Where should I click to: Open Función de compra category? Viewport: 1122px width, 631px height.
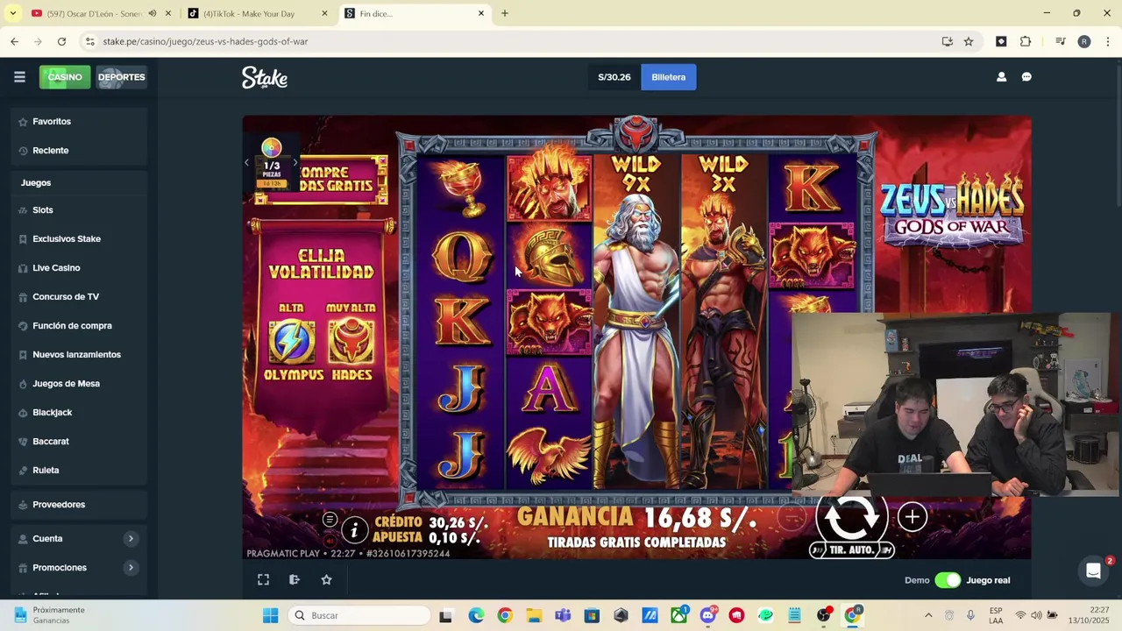pyautogui.click(x=79, y=326)
